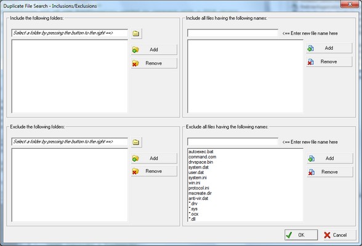The width and height of the screenshot is (362, 246).
Task: Remove folder from the excluded folders list
Action: pos(154,171)
